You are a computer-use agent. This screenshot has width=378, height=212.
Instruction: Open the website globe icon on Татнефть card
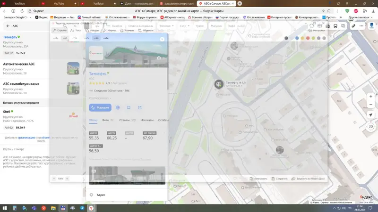coord(118,107)
